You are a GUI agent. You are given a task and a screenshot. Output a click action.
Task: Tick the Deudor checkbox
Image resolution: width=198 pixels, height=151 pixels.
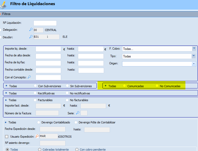click(1, 37)
